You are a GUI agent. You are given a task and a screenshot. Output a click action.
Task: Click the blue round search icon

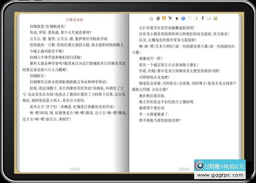point(183,18)
